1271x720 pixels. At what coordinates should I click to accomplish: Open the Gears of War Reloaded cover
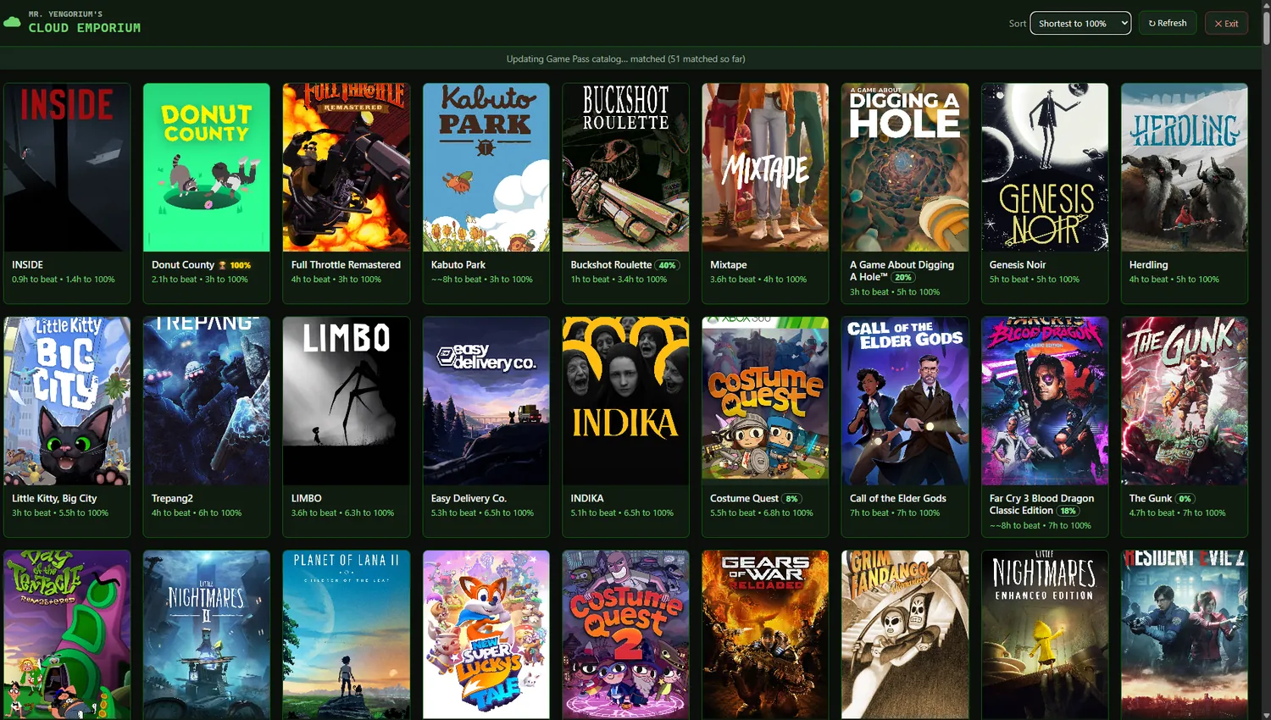click(765, 634)
